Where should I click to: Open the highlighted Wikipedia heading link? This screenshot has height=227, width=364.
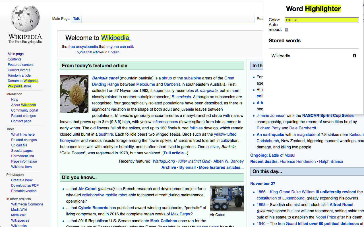click(115, 38)
